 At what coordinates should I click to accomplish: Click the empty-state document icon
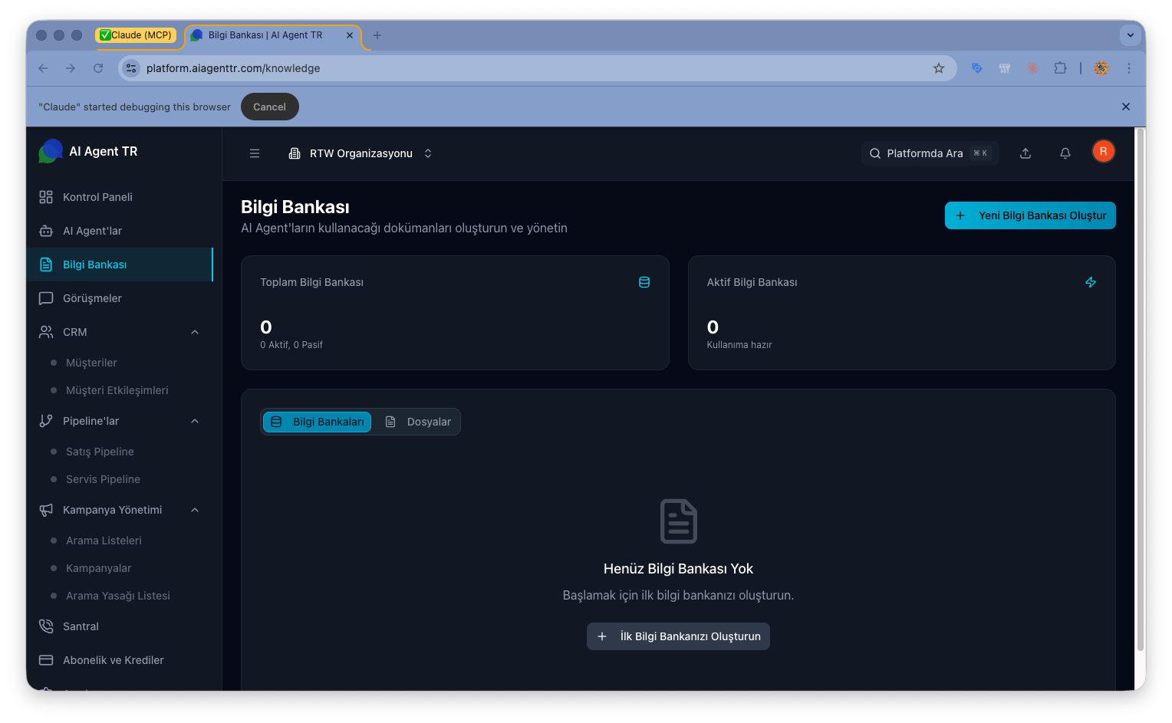(x=679, y=521)
